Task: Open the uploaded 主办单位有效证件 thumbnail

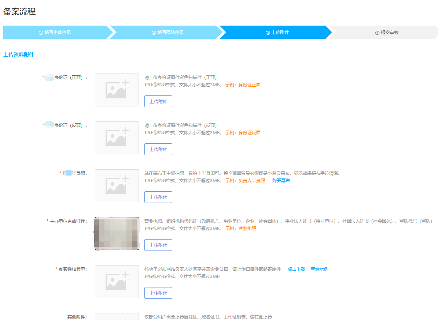Action: coord(117,234)
